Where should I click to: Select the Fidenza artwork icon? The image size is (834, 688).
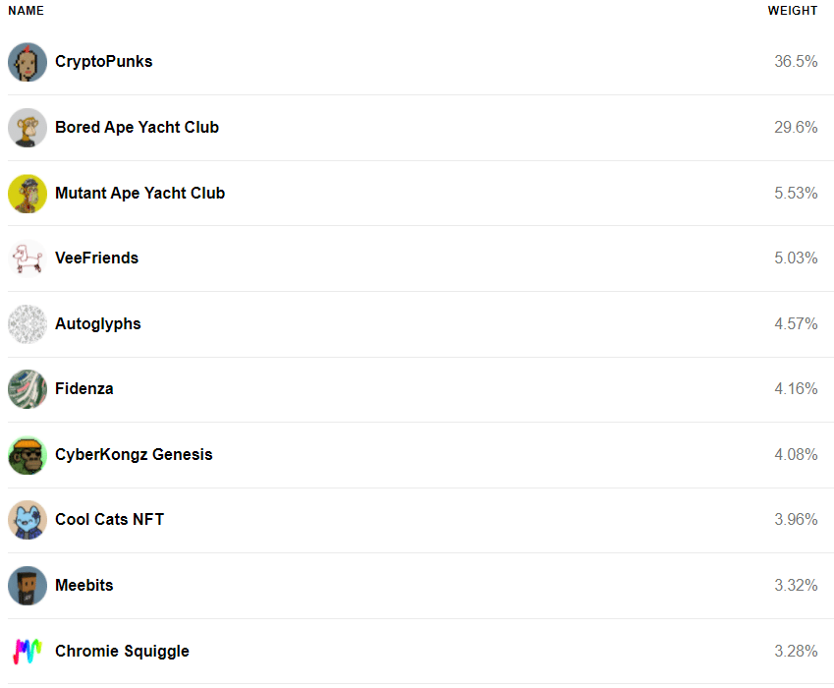click(28, 389)
